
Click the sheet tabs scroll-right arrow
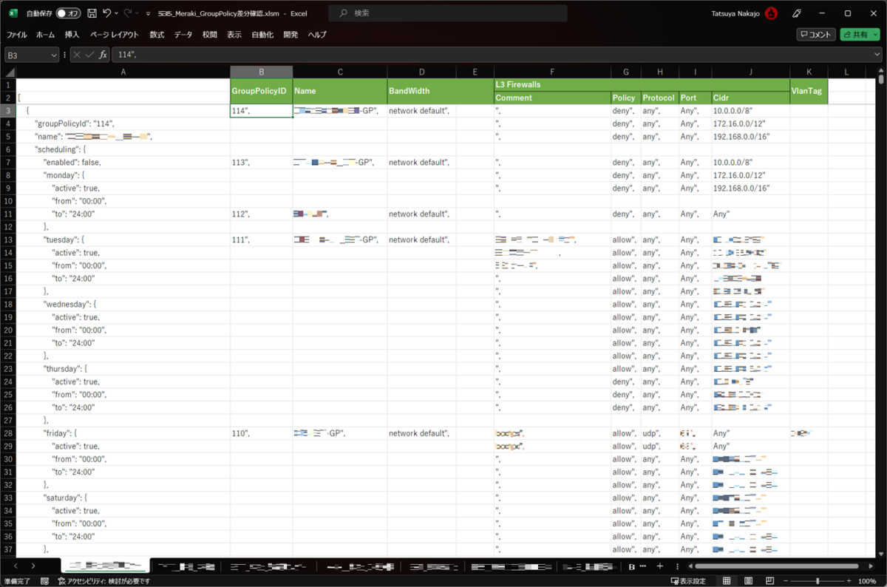(x=33, y=566)
